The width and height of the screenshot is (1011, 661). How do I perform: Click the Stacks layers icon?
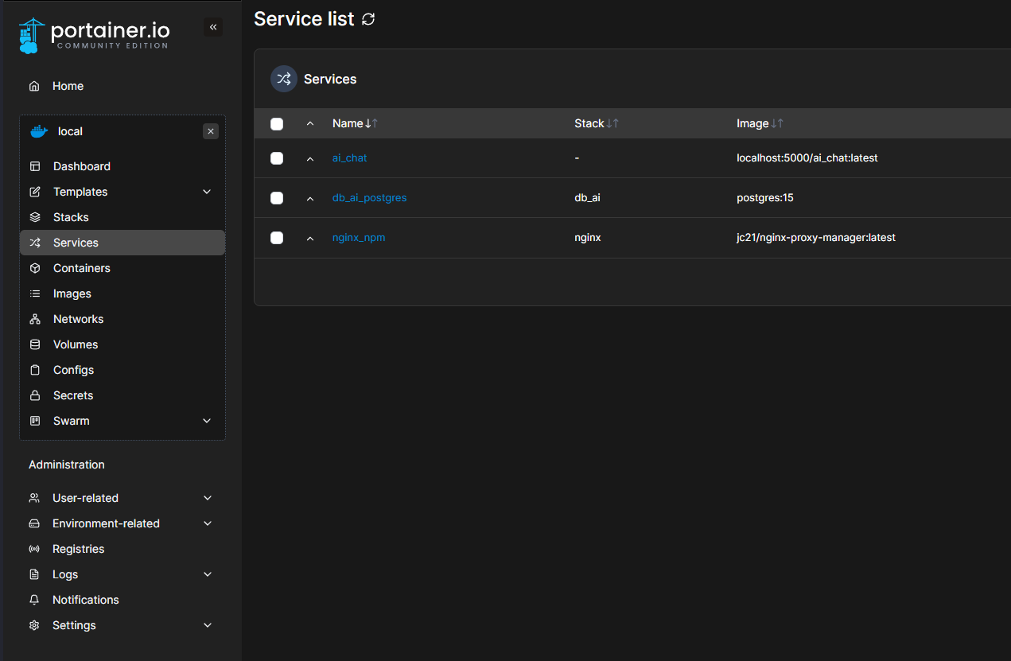click(35, 217)
